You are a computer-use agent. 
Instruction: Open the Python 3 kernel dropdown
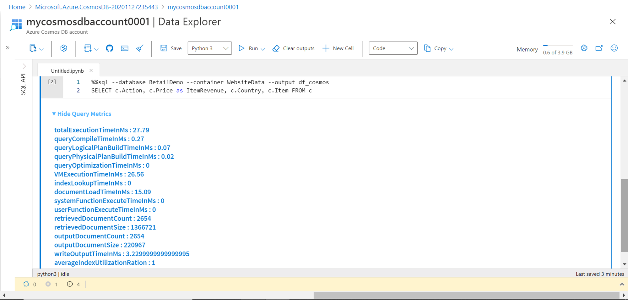[210, 48]
